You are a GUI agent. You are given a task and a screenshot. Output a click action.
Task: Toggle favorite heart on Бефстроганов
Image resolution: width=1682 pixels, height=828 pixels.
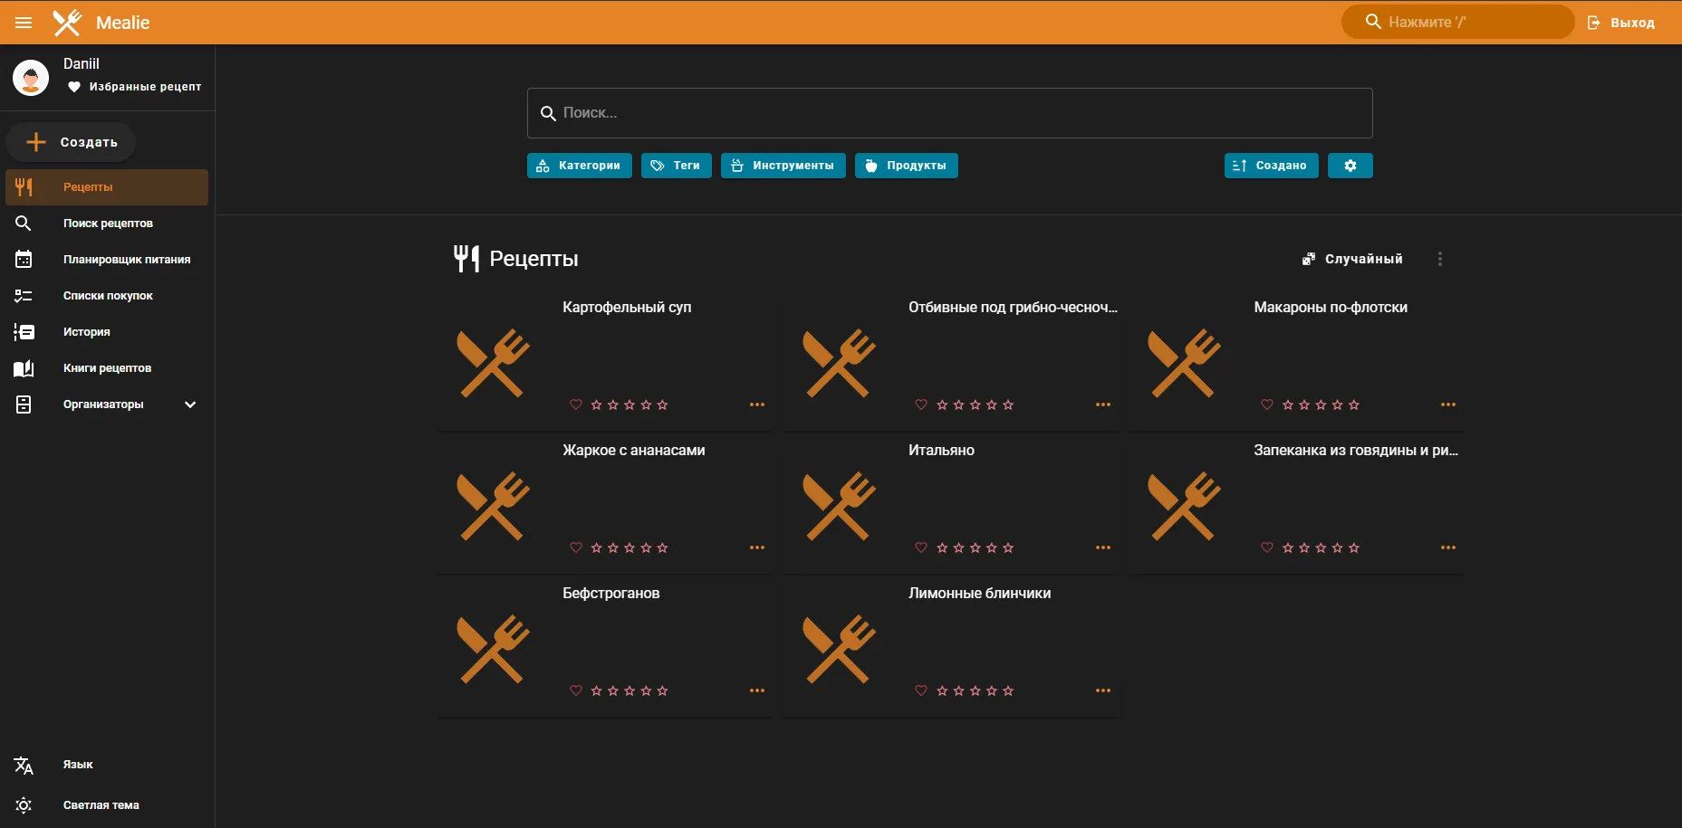576,690
